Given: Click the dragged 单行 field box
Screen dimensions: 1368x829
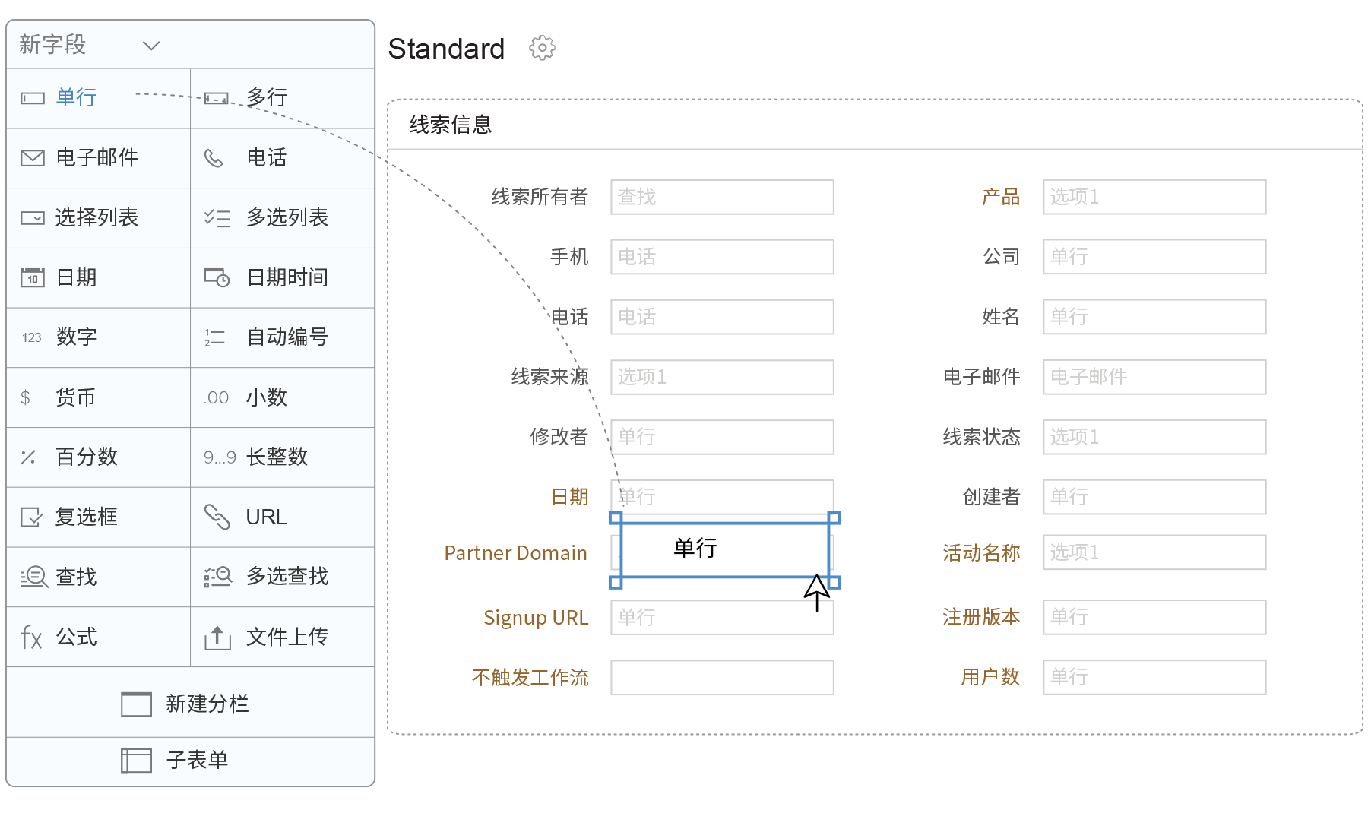Looking at the screenshot, I should click(x=725, y=549).
